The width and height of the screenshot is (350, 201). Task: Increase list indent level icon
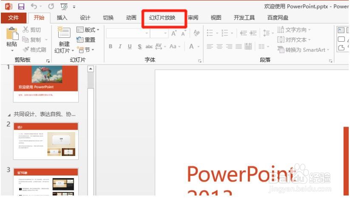point(253,33)
